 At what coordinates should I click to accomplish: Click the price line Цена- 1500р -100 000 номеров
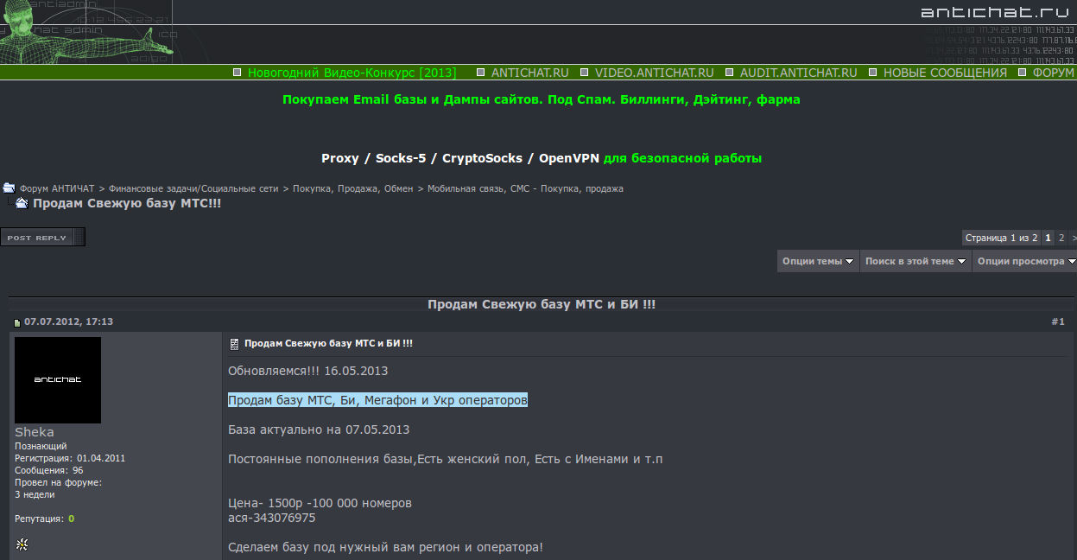coord(320,503)
